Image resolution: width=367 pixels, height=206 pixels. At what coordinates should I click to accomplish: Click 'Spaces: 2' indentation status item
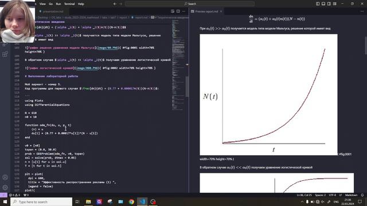(320, 195)
